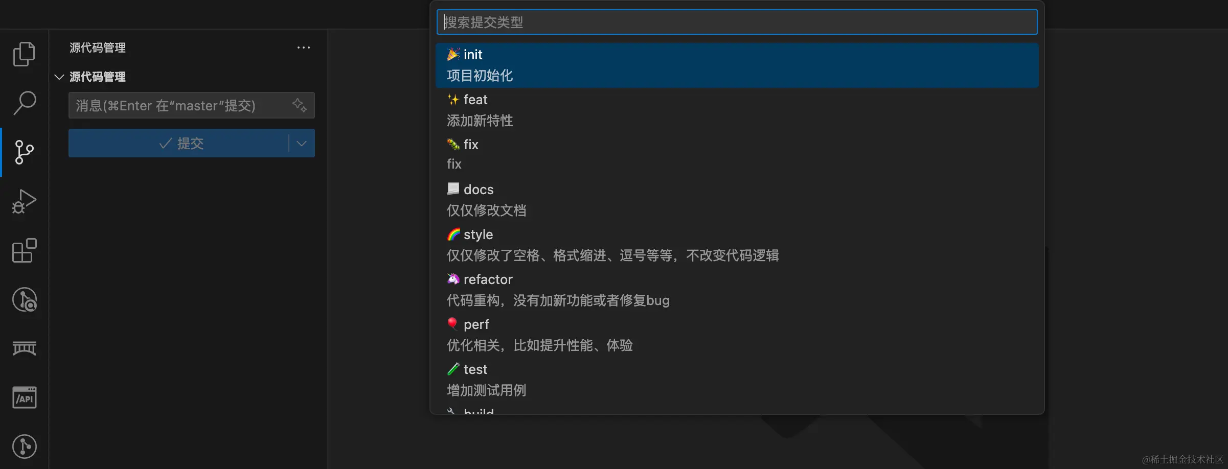Click the sparkle icon in message box
This screenshot has width=1228, height=469.
coord(300,105)
